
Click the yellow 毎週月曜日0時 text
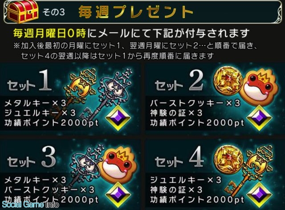pyautogui.click(x=49, y=33)
